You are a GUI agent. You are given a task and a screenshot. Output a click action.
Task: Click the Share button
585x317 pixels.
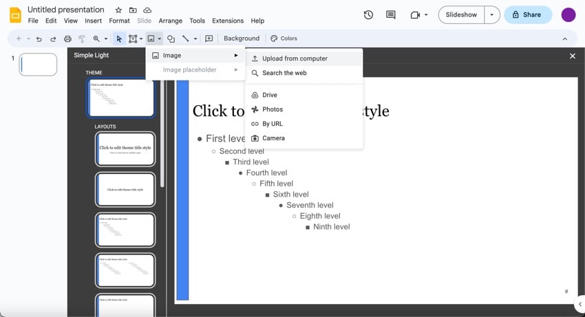[528, 15]
